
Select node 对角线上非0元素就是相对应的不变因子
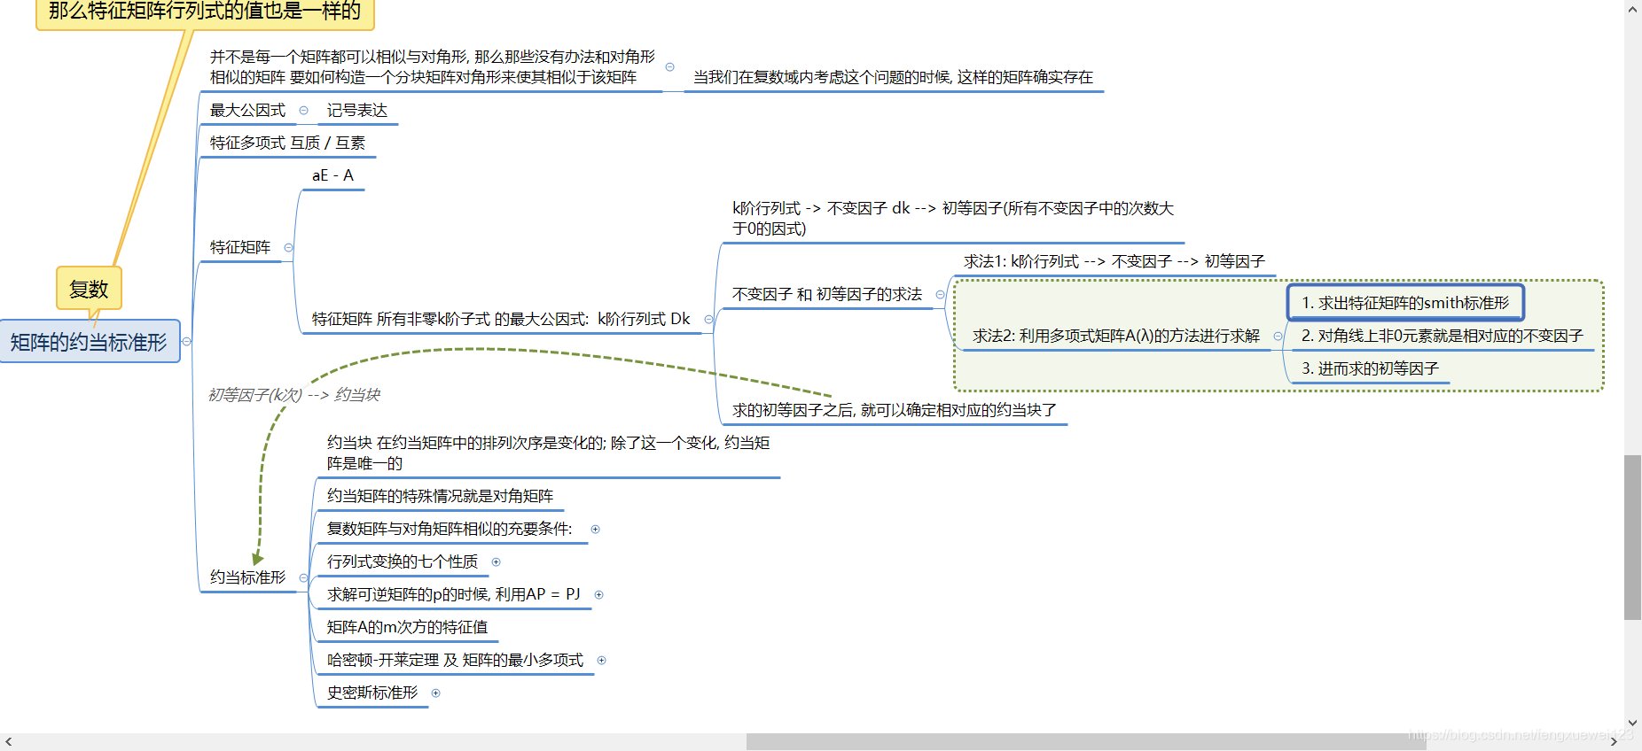click(1443, 337)
